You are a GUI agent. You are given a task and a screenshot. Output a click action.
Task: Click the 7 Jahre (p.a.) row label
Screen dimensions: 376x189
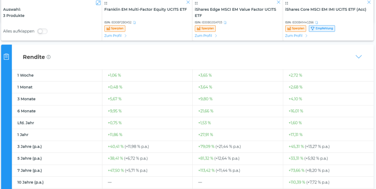(x=30, y=171)
